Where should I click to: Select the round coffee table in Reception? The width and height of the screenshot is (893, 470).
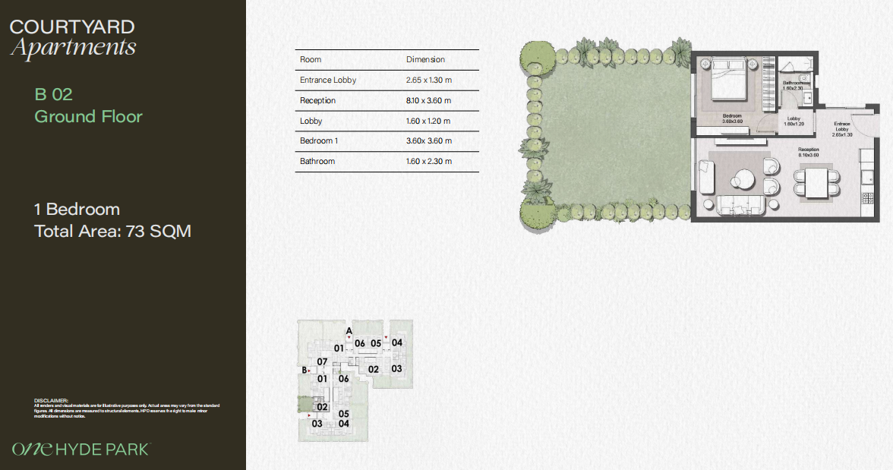pos(744,179)
